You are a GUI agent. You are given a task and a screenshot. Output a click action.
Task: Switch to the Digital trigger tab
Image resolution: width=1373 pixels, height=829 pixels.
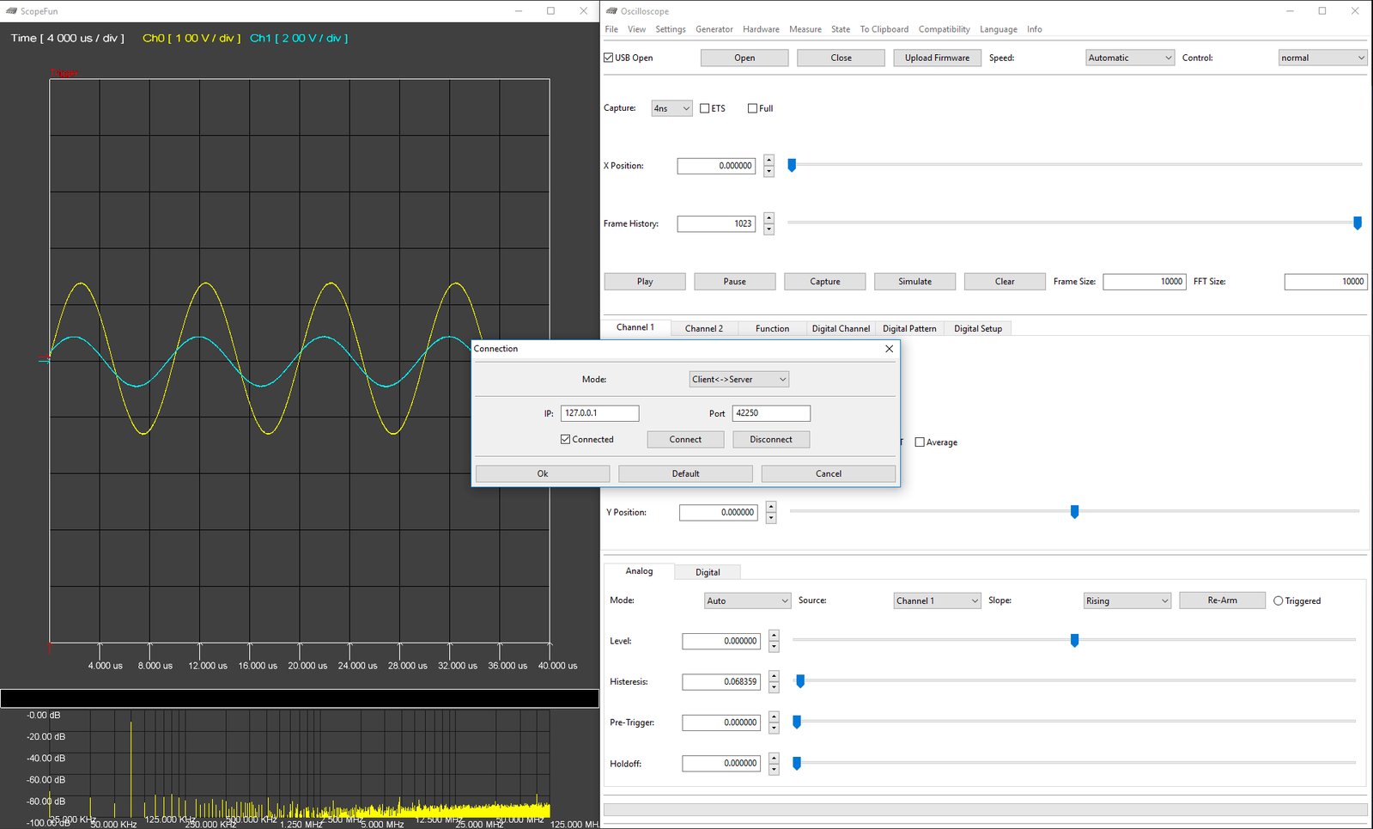(x=708, y=572)
